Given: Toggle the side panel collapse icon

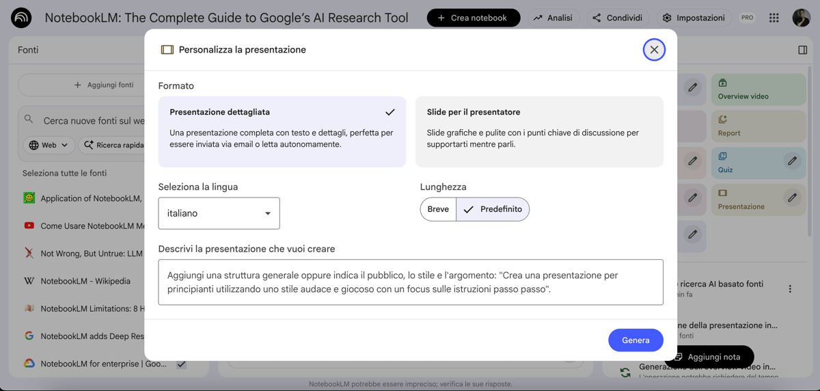Looking at the screenshot, I should pyautogui.click(x=802, y=50).
